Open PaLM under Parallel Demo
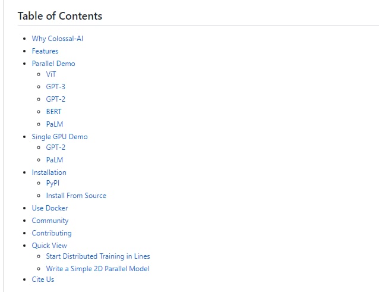The height and width of the screenshot is (292, 379). tap(55, 124)
